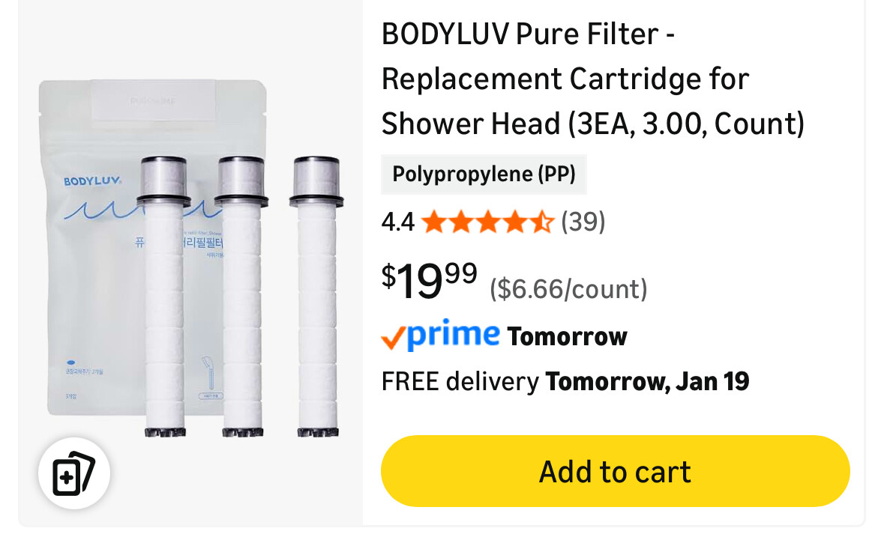Click the blue wave graphic on package
The image size is (884, 540).
[101, 211]
